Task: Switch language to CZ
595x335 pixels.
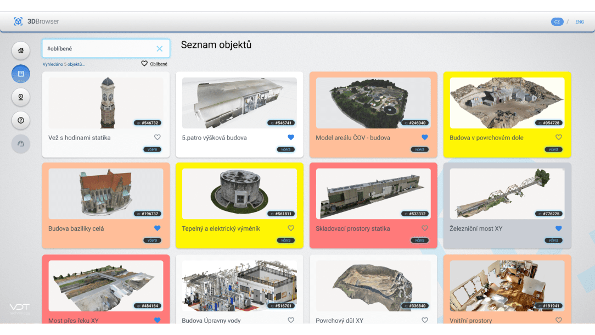Action: tap(557, 22)
